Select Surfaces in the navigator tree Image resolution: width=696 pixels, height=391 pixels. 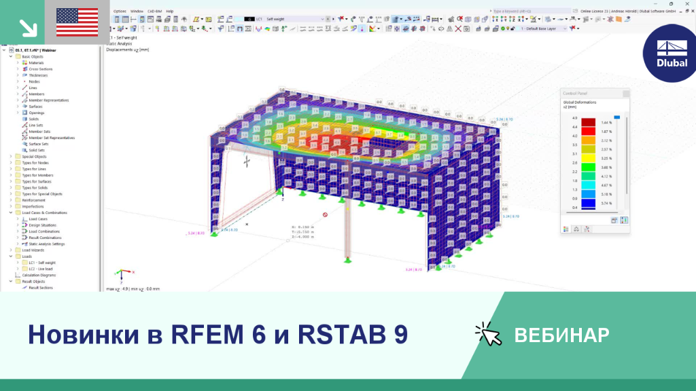coord(35,107)
